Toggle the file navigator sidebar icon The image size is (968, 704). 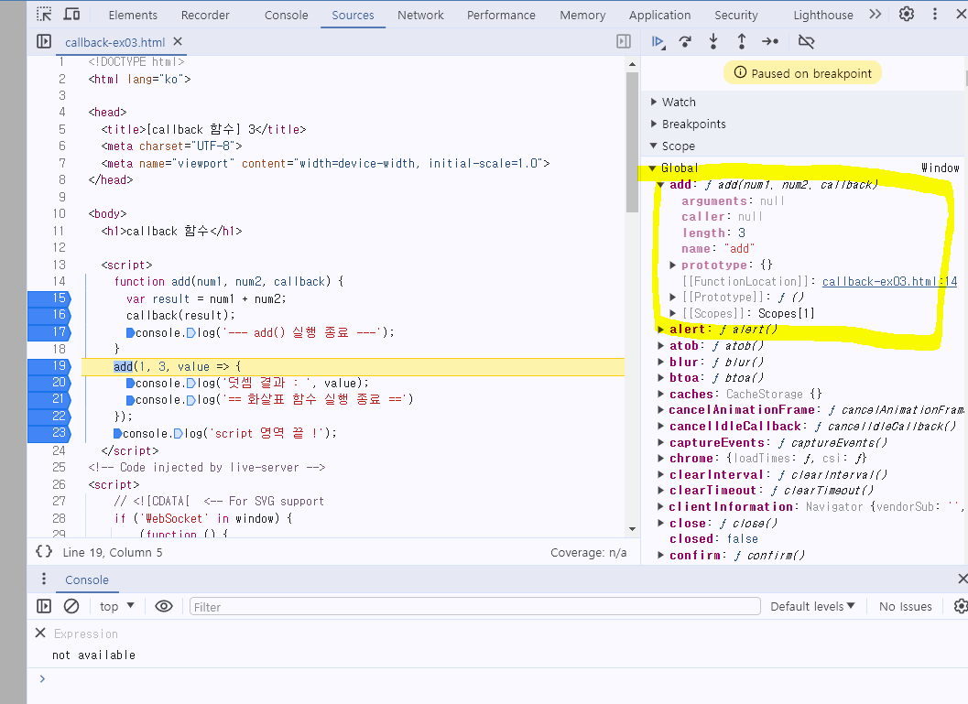44,41
